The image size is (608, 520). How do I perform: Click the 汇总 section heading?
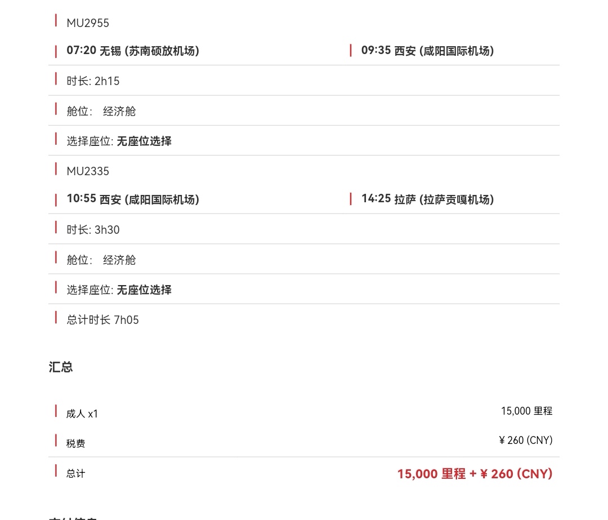[x=61, y=367]
